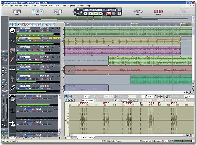Screen dimensions: 197x145
Task: Jump to end in transport
Action: 101,13
